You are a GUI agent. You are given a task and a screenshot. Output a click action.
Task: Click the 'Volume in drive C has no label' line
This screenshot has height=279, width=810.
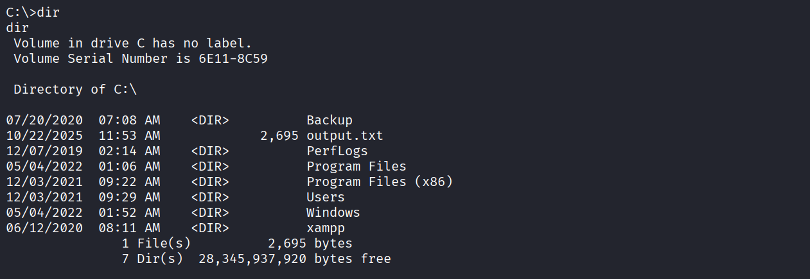(x=132, y=43)
